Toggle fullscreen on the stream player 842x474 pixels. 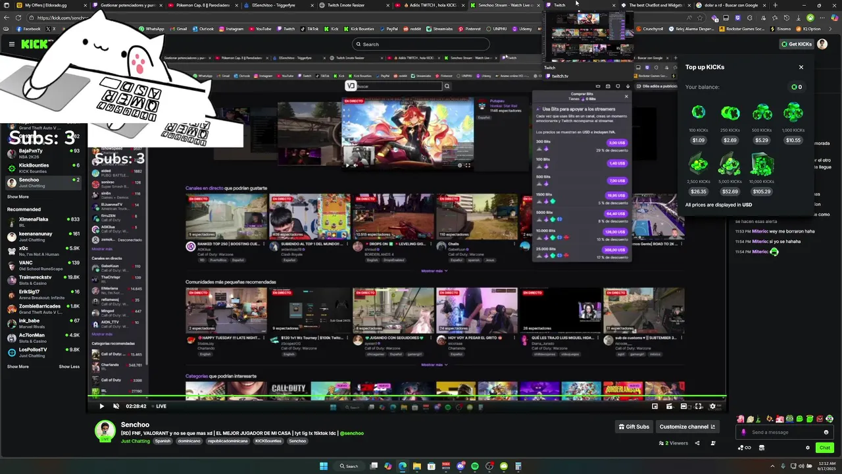(x=698, y=406)
